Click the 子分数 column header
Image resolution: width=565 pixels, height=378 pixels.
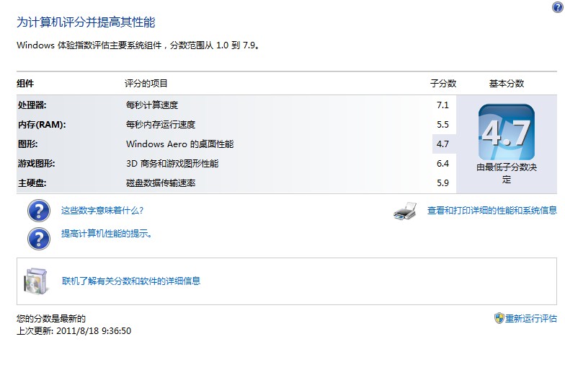coord(443,84)
